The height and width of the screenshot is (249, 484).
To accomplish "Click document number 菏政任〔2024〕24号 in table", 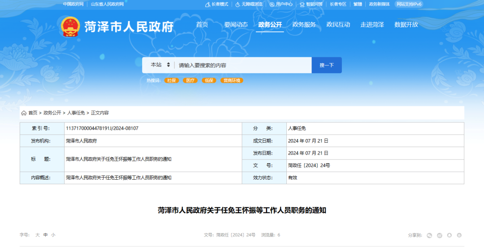I will (x=309, y=165).
